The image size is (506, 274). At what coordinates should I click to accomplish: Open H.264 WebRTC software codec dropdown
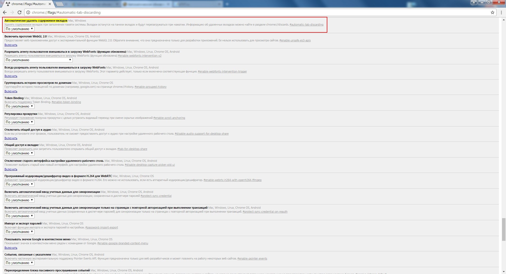point(20,184)
